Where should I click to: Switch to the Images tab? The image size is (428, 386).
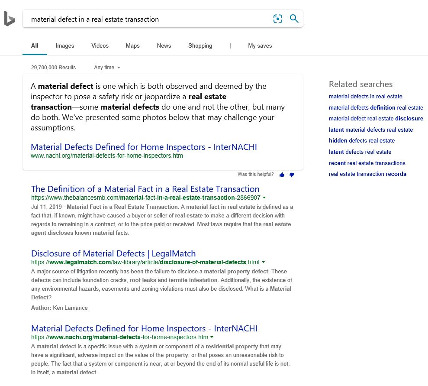[x=64, y=45]
